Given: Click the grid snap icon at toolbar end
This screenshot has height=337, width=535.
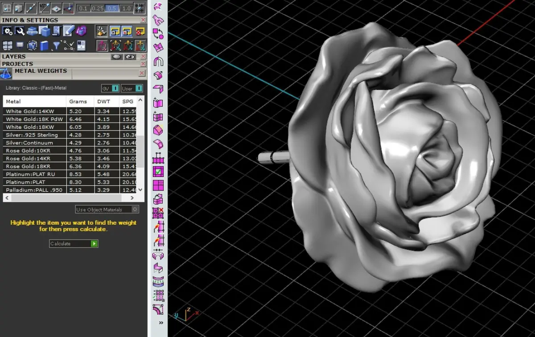Looking at the screenshot, I should point(140,8).
